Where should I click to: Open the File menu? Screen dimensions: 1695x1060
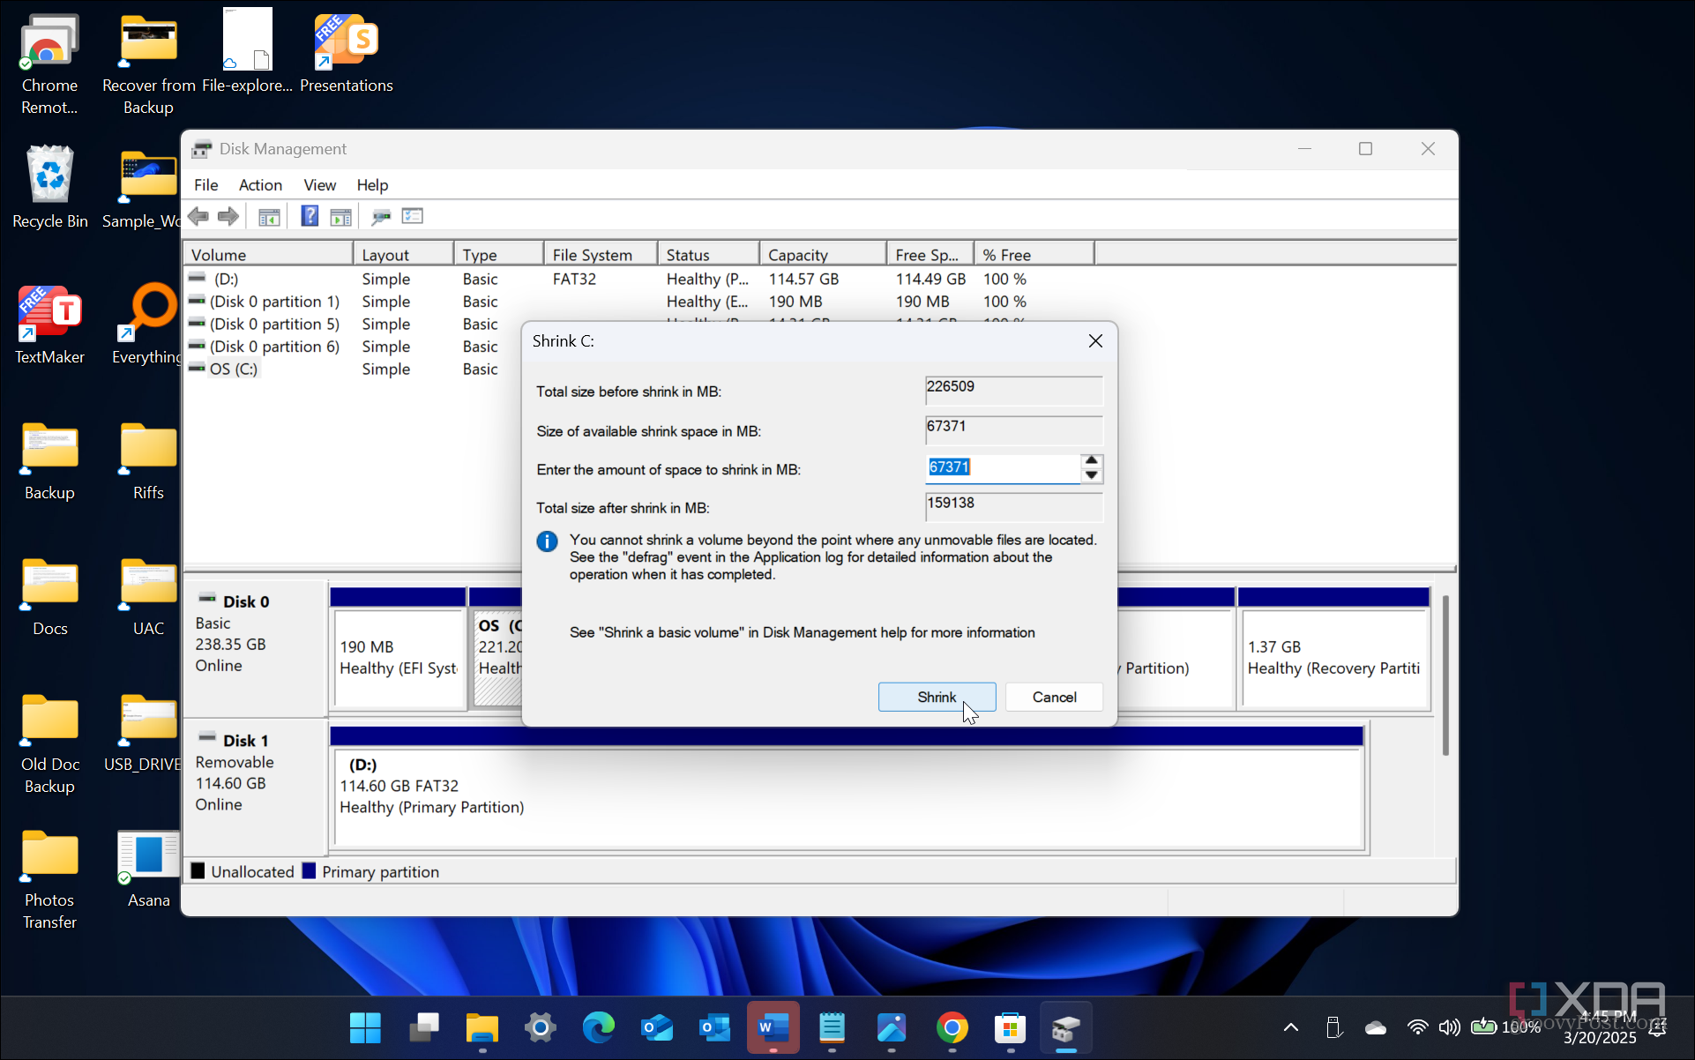[206, 185]
